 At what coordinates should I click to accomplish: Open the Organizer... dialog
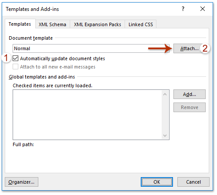pos(21,182)
